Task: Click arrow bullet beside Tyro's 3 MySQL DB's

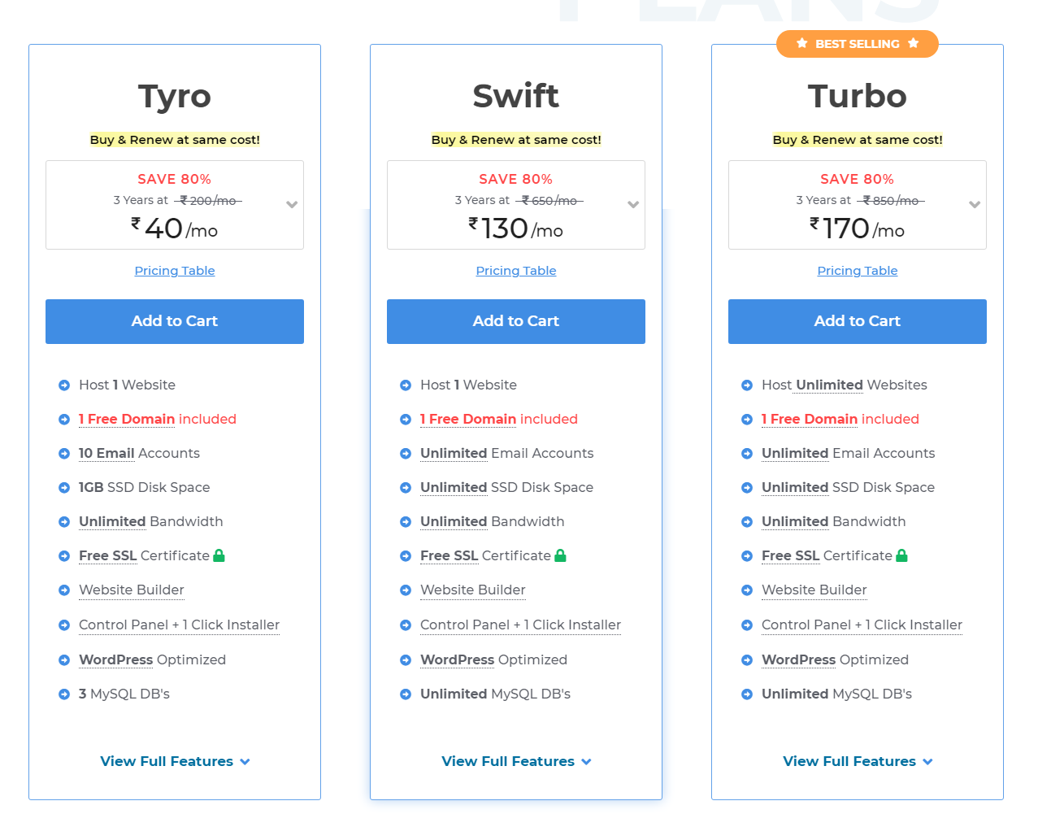Action: click(64, 694)
